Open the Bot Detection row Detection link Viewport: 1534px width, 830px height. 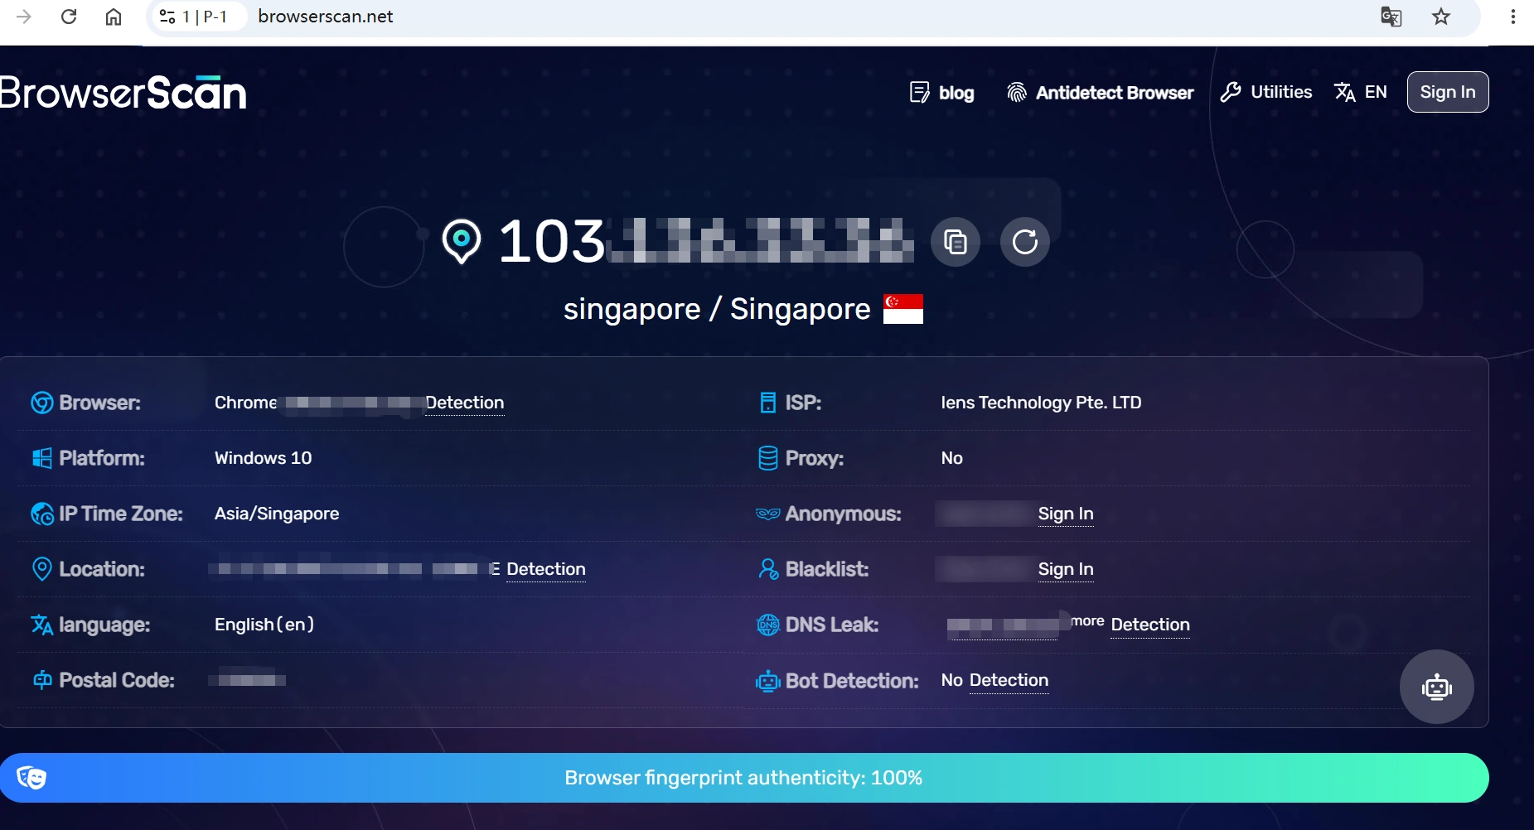[x=1009, y=680]
